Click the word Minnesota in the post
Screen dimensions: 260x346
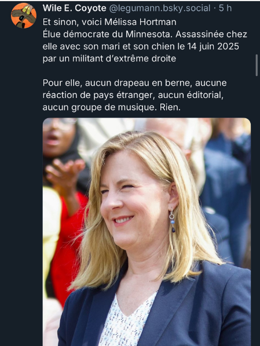coord(149,34)
